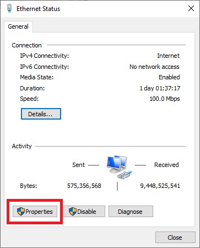The height and width of the screenshot is (248, 200).
Task: Click the Ethernet Status title text
Action: point(39,9)
